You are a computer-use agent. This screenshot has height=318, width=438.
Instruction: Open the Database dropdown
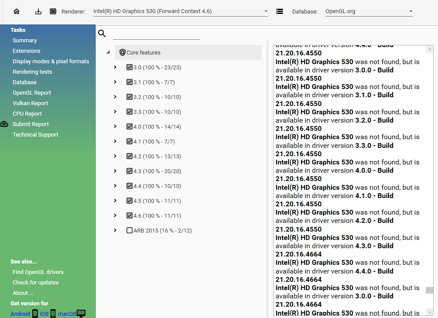369,11
